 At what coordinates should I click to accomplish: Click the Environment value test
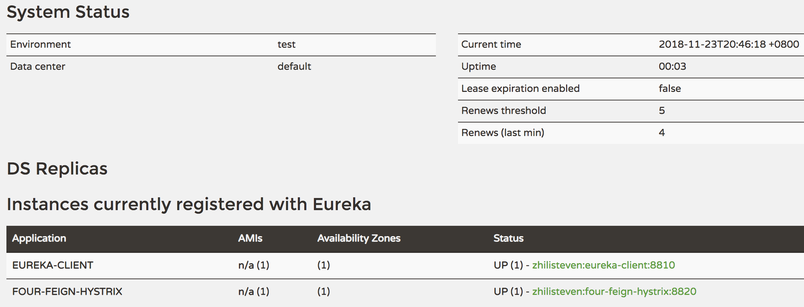coord(286,45)
